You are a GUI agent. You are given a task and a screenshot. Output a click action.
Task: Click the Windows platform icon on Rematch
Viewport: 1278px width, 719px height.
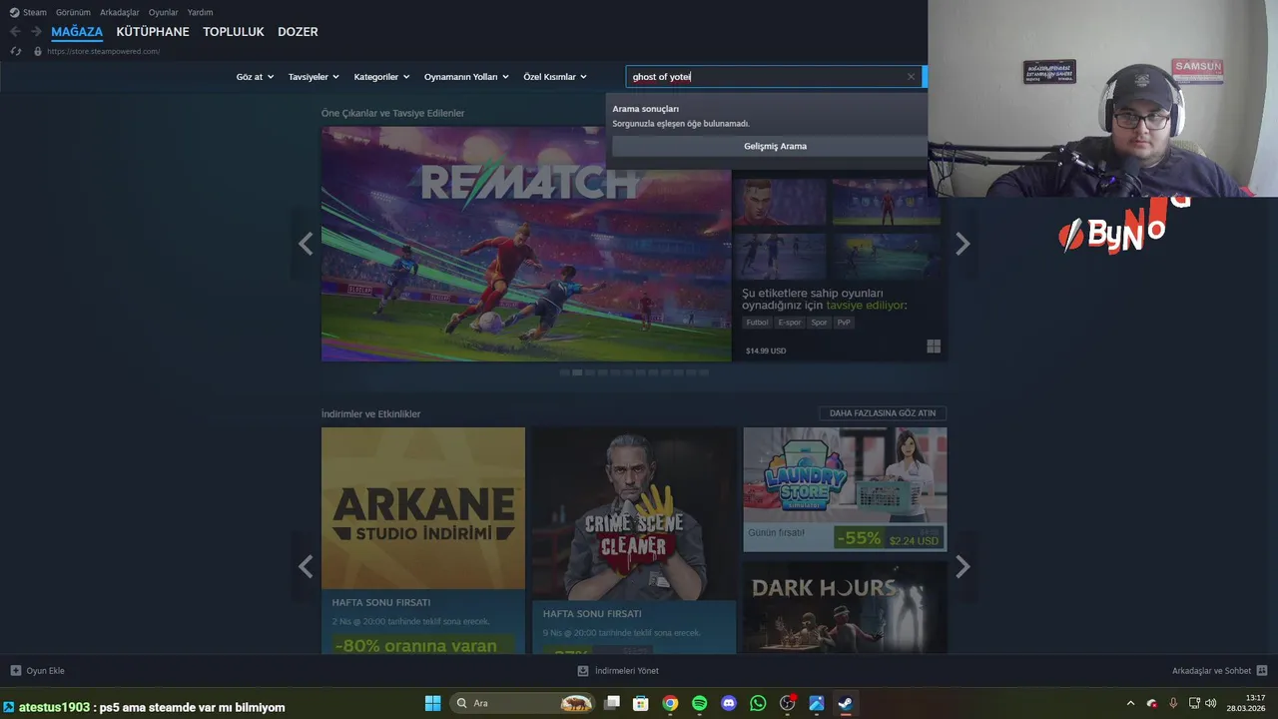click(934, 347)
